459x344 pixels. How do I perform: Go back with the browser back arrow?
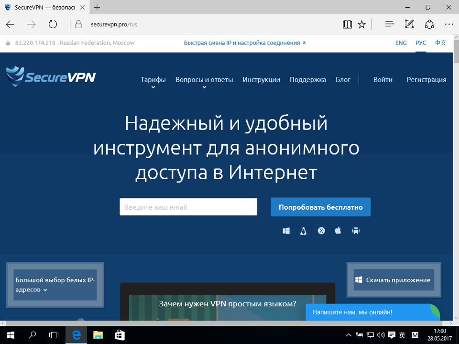(10, 24)
